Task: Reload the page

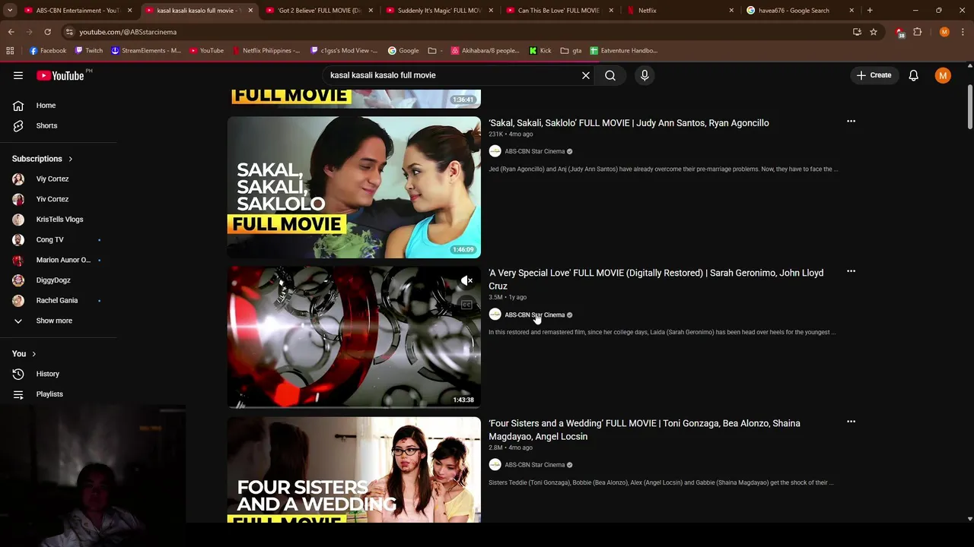Action: pos(47,32)
